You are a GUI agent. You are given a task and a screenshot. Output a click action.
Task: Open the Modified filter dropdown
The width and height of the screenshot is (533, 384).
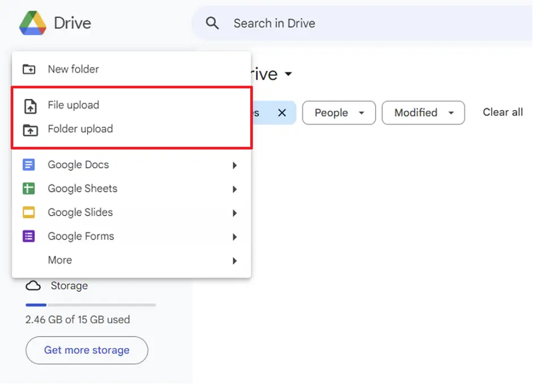(x=423, y=113)
